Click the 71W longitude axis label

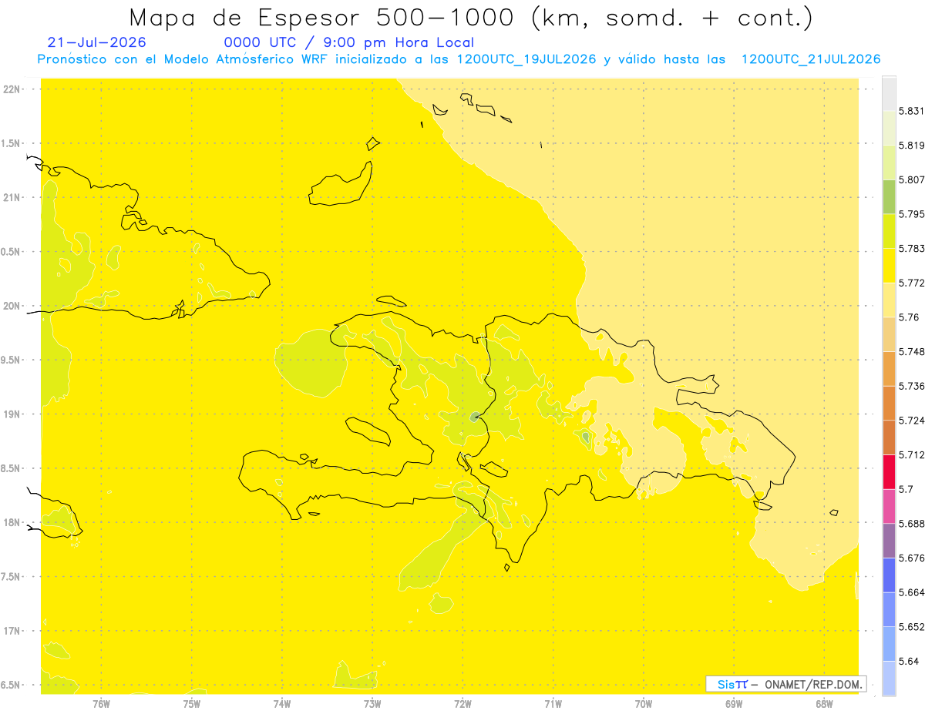pyautogui.click(x=553, y=702)
